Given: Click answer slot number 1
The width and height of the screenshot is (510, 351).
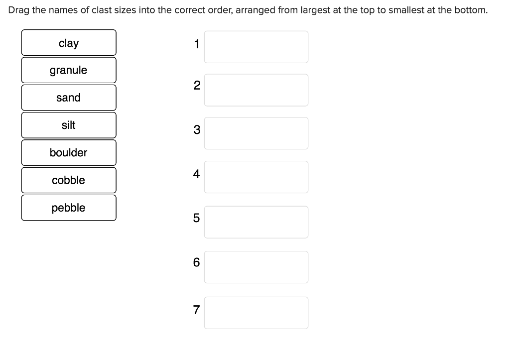Looking at the screenshot, I should pyautogui.click(x=256, y=47).
